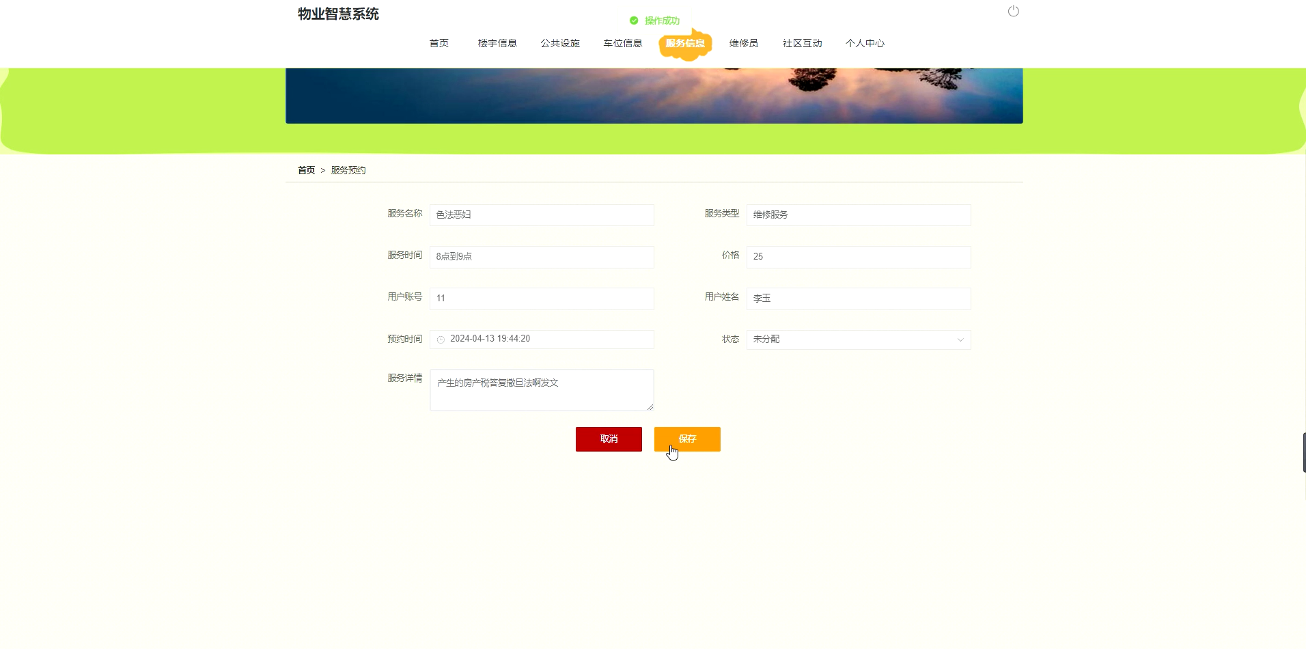The image size is (1306, 649).
Task: Open the 预约时间 date selector
Action: point(542,340)
